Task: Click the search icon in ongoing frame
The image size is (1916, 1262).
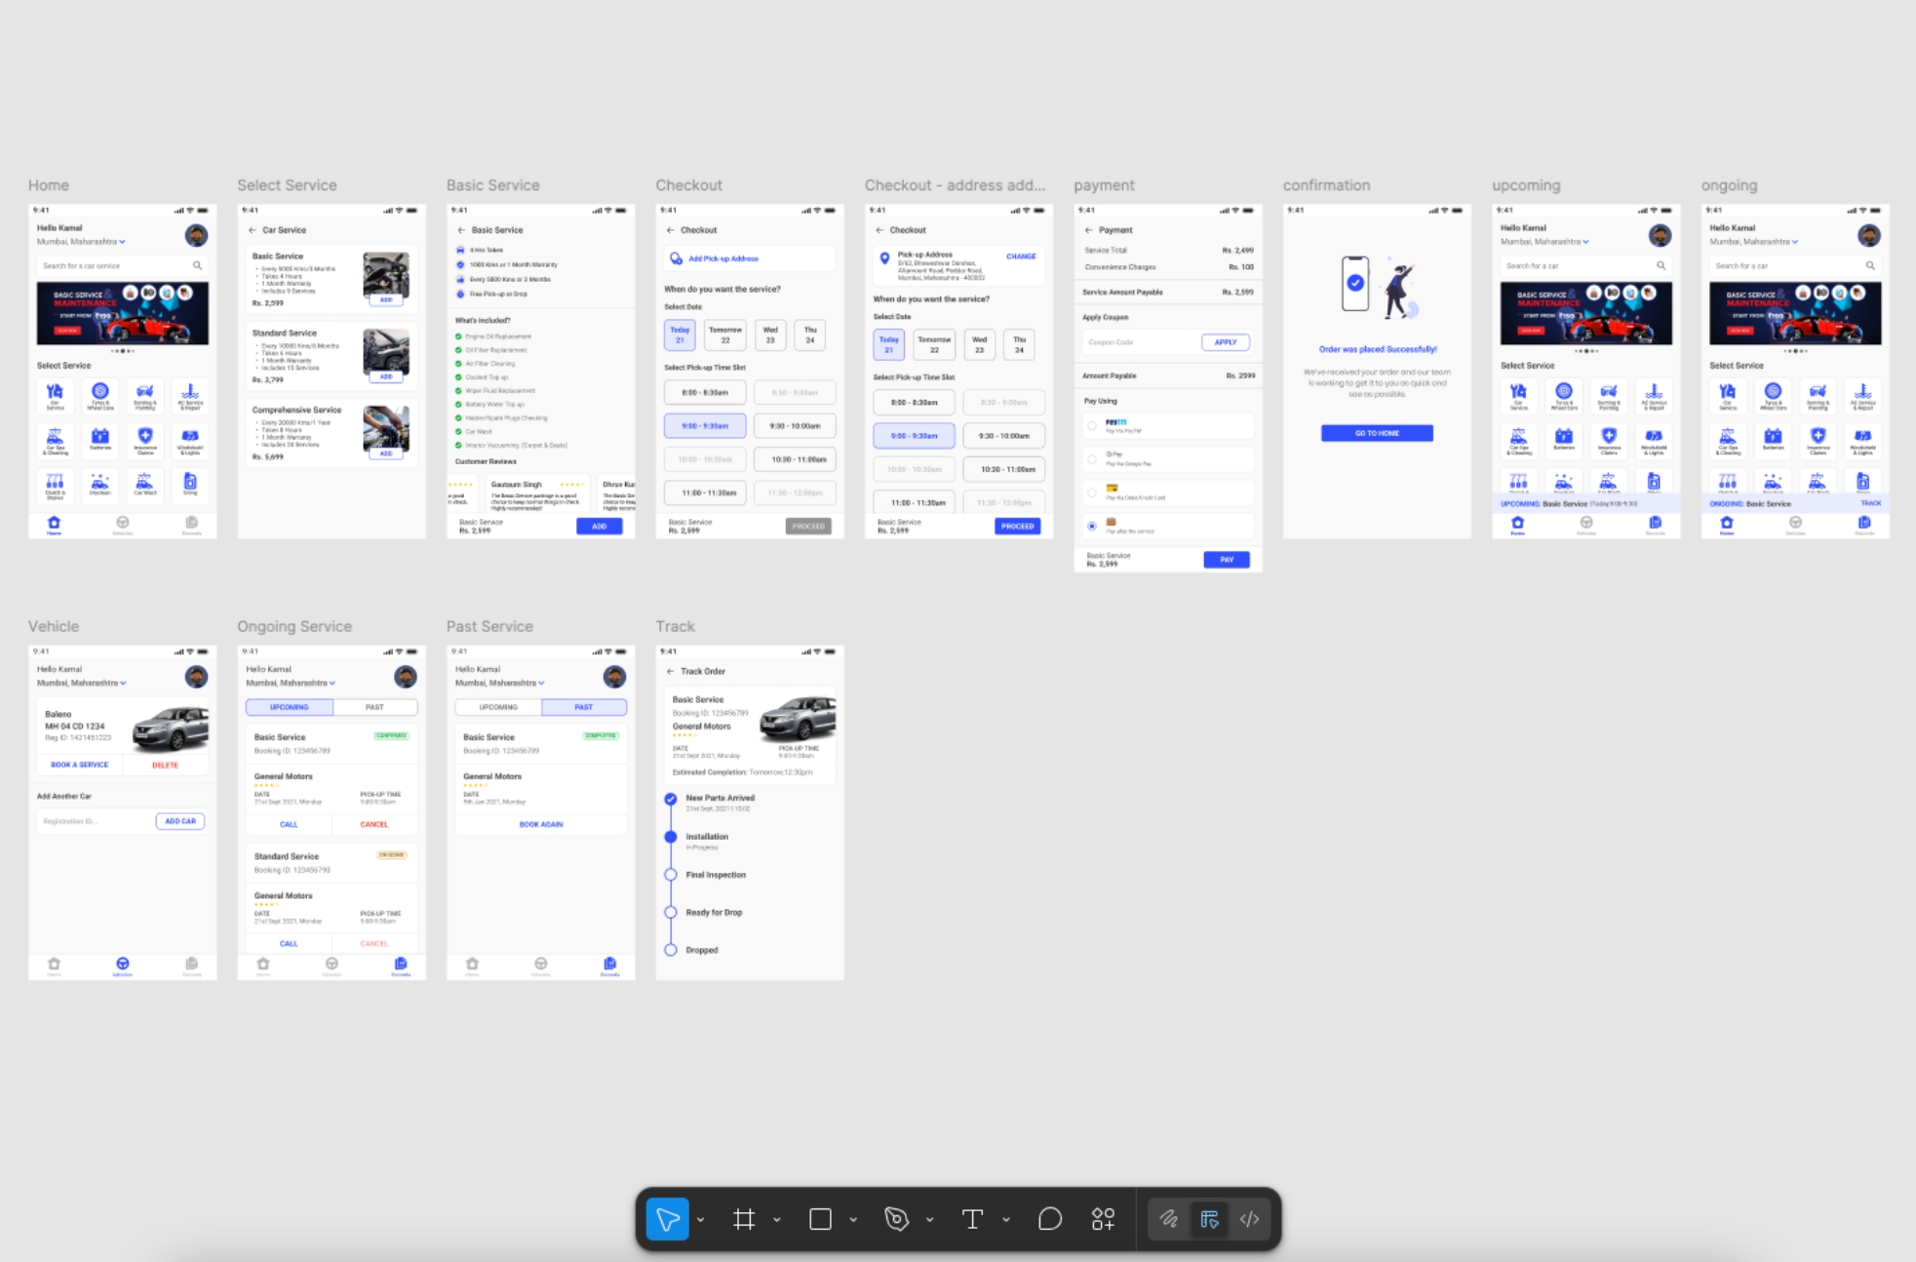Action: pos(1870,265)
